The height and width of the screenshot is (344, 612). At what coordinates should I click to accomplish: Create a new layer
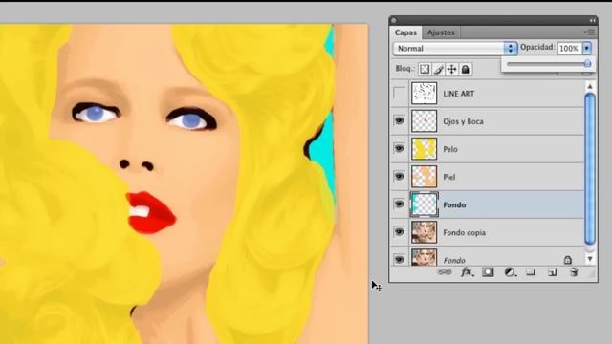(x=552, y=271)
